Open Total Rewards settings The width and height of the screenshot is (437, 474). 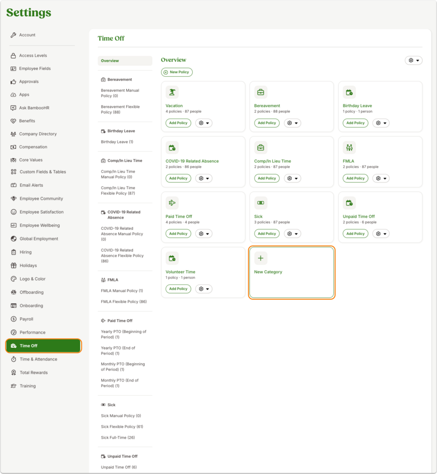point(34,373)
